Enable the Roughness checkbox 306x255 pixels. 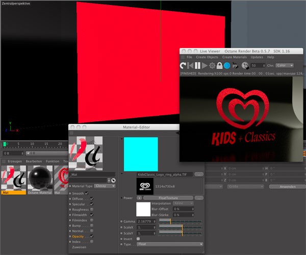tap(92, 209)
